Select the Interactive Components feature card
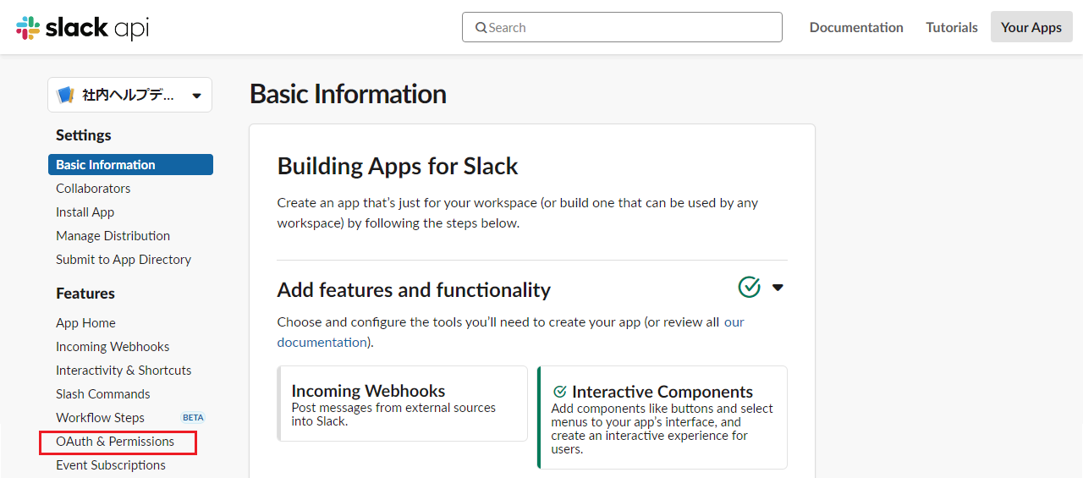This screenshot has width=1083, height=478. [662, 417]
